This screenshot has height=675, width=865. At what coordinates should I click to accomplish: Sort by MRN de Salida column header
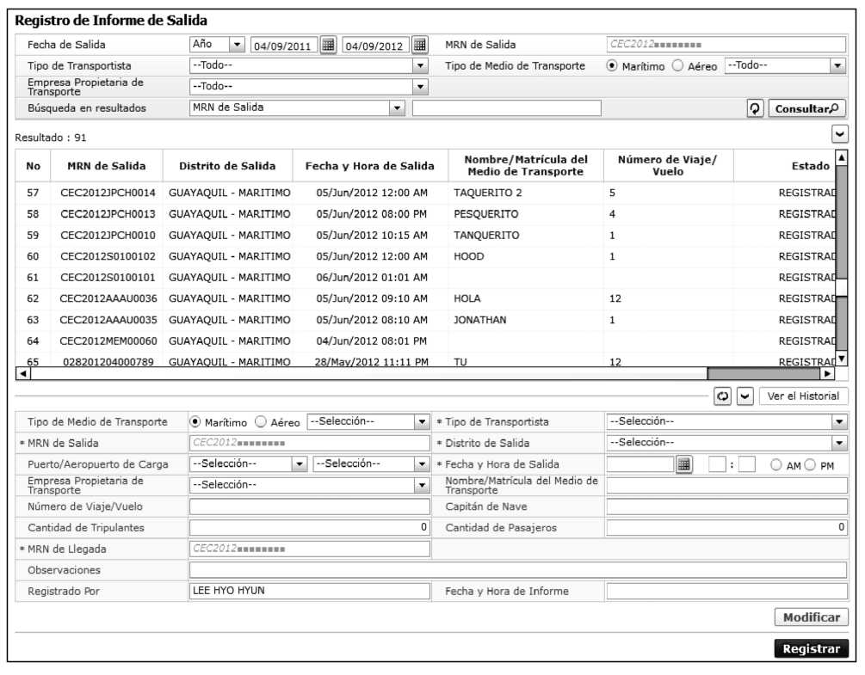pos(107,166)
